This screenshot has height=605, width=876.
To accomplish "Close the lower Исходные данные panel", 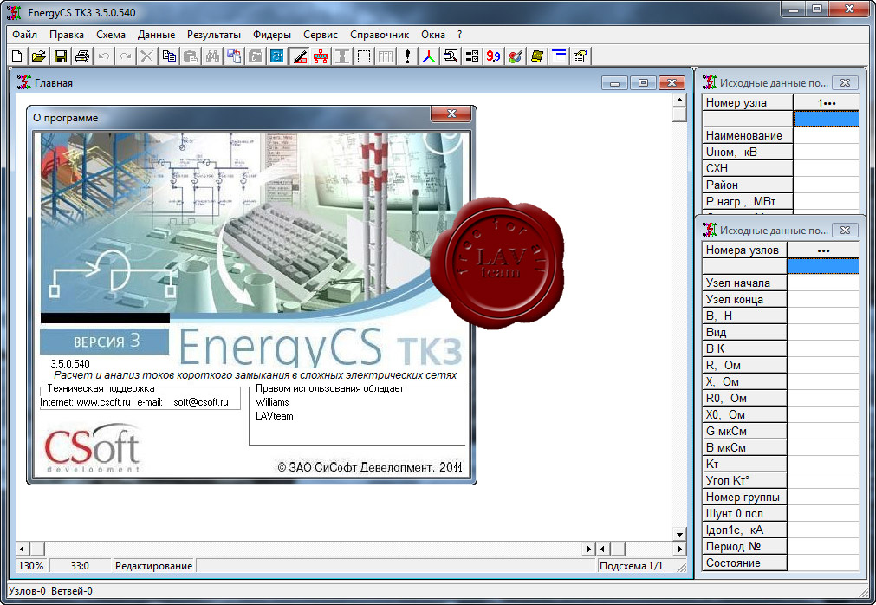I will (846, 231).
